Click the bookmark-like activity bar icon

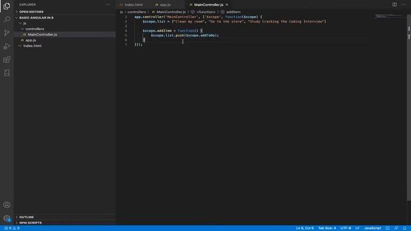[x=7, y=73]
